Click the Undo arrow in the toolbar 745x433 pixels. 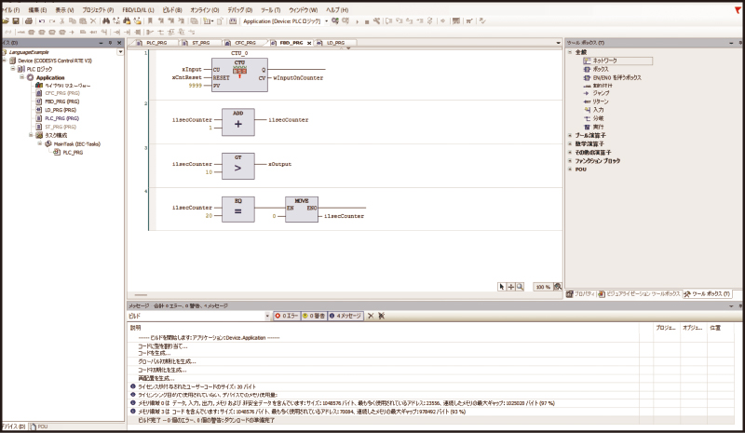42,20
